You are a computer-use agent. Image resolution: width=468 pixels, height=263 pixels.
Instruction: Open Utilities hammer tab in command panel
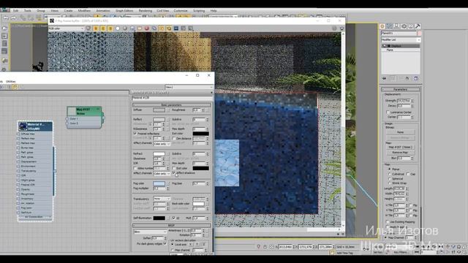tap(418, 26)
